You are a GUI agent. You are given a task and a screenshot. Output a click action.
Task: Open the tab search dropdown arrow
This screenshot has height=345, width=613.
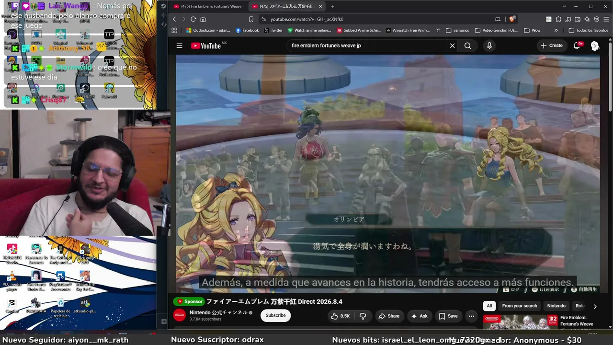[565, 6]
